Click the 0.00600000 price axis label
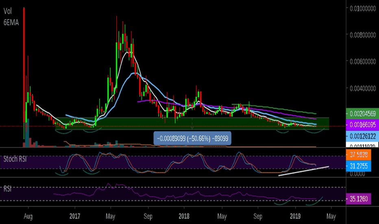Viewport: 379px width, 224px height. point(363,61)
